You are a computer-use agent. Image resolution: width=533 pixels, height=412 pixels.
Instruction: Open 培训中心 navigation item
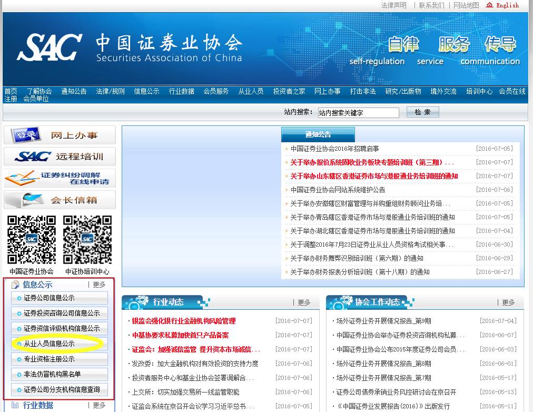[479, 91]
